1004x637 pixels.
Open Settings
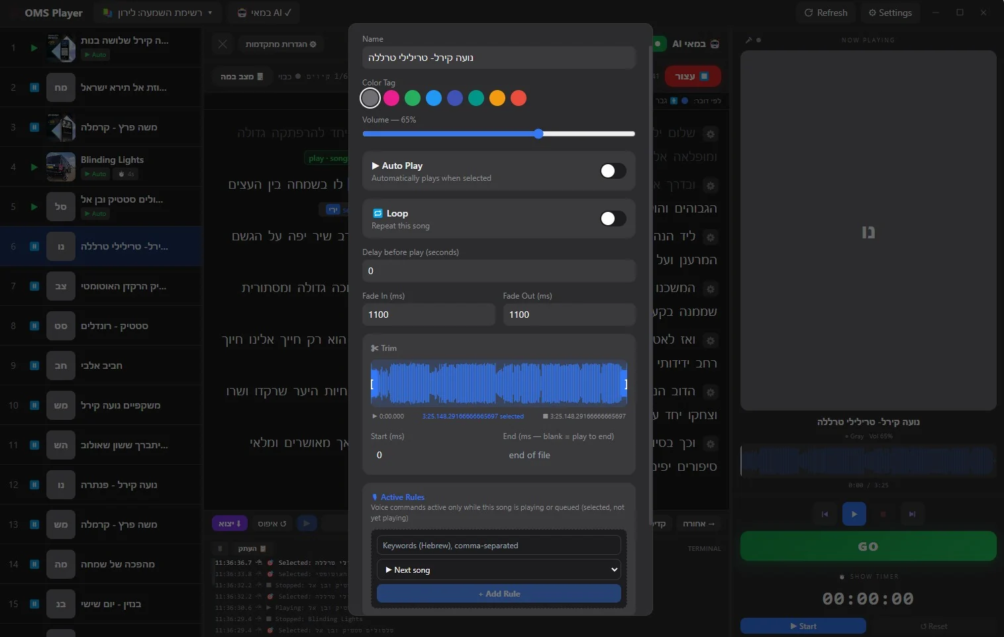click(x=890, y=13)
